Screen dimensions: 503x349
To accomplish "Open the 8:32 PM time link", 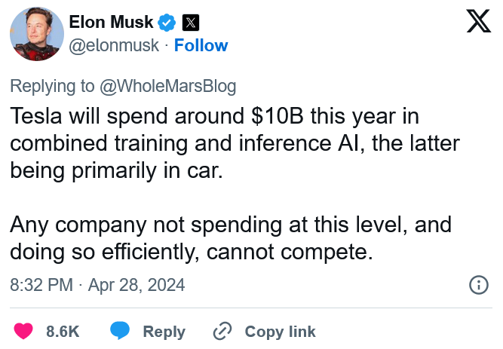I will (x=41, y=285).
